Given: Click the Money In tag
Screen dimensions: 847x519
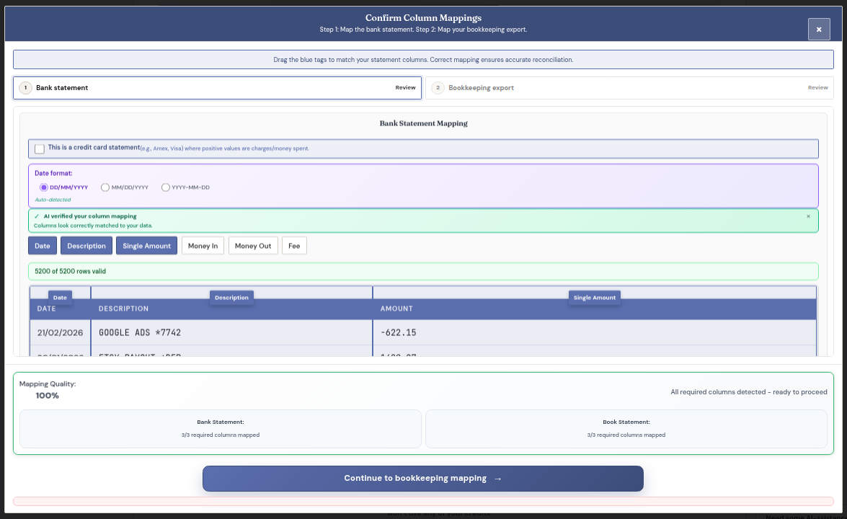Looking at the screenshot, I should pyautogui.click(x=203, y=246).
